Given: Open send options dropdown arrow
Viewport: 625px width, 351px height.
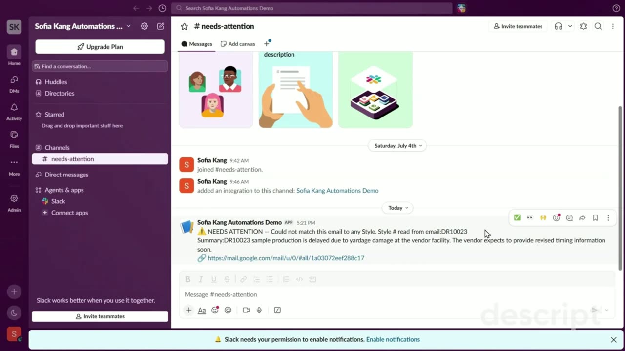Looking at the screenshot, I should pyautogui.click(x=607, y=310).
